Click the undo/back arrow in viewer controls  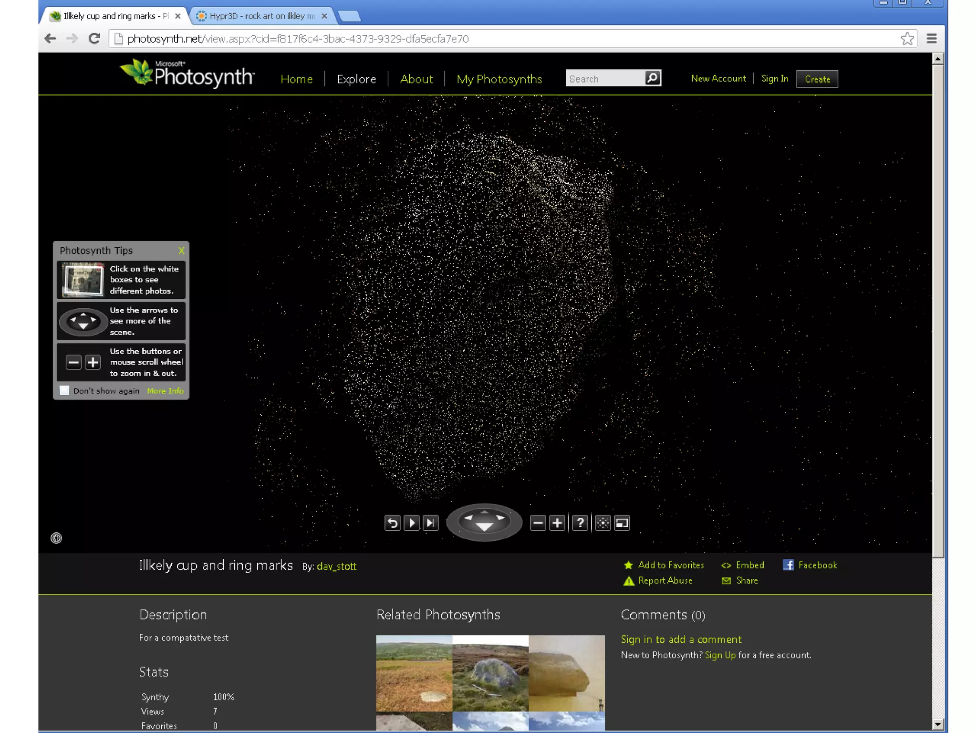[392, 523]
